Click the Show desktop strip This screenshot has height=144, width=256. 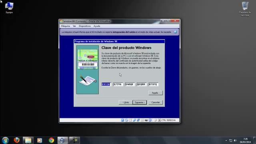tap(254, 140)
